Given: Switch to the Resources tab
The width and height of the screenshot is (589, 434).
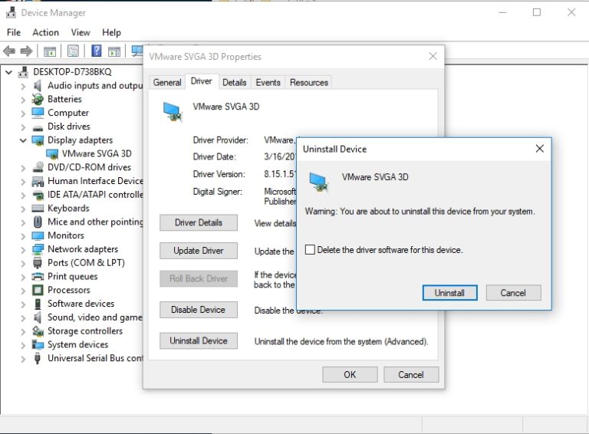Looking at the screenshot, I should coord(309,83).
